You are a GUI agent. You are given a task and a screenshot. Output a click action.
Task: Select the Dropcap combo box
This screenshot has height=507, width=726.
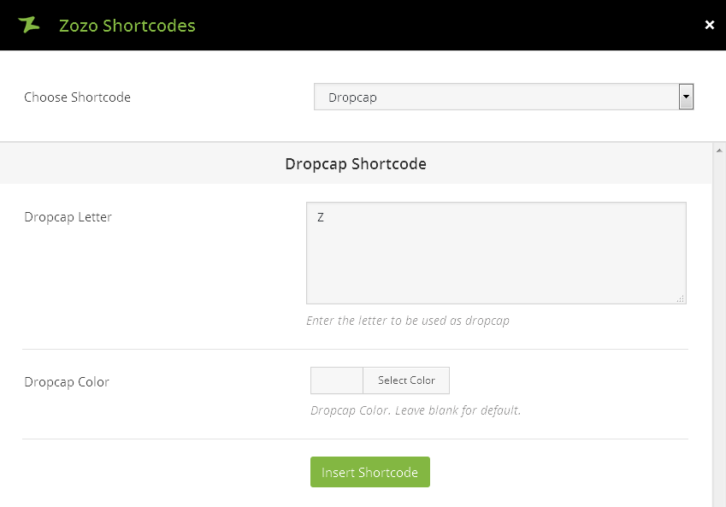496,97
